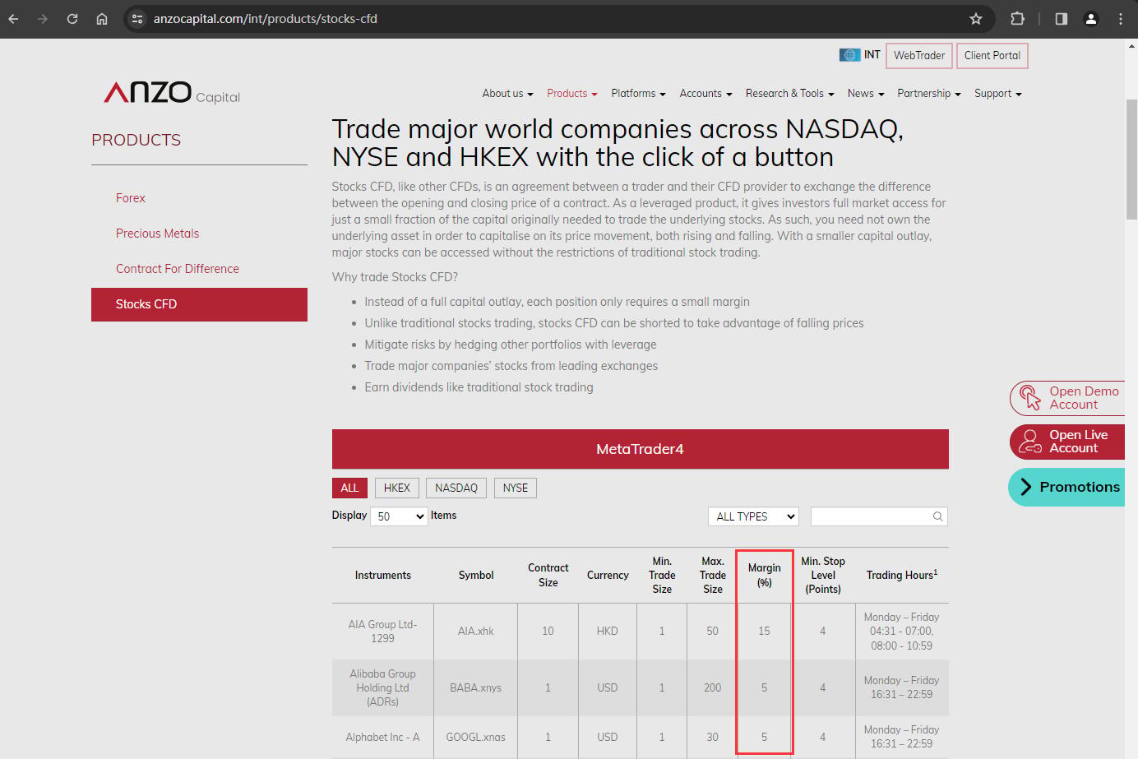Viewport: 1138px width, 759px height.
Task: Click the MetaTrader4 red header bar
Action: coord(641,449)
